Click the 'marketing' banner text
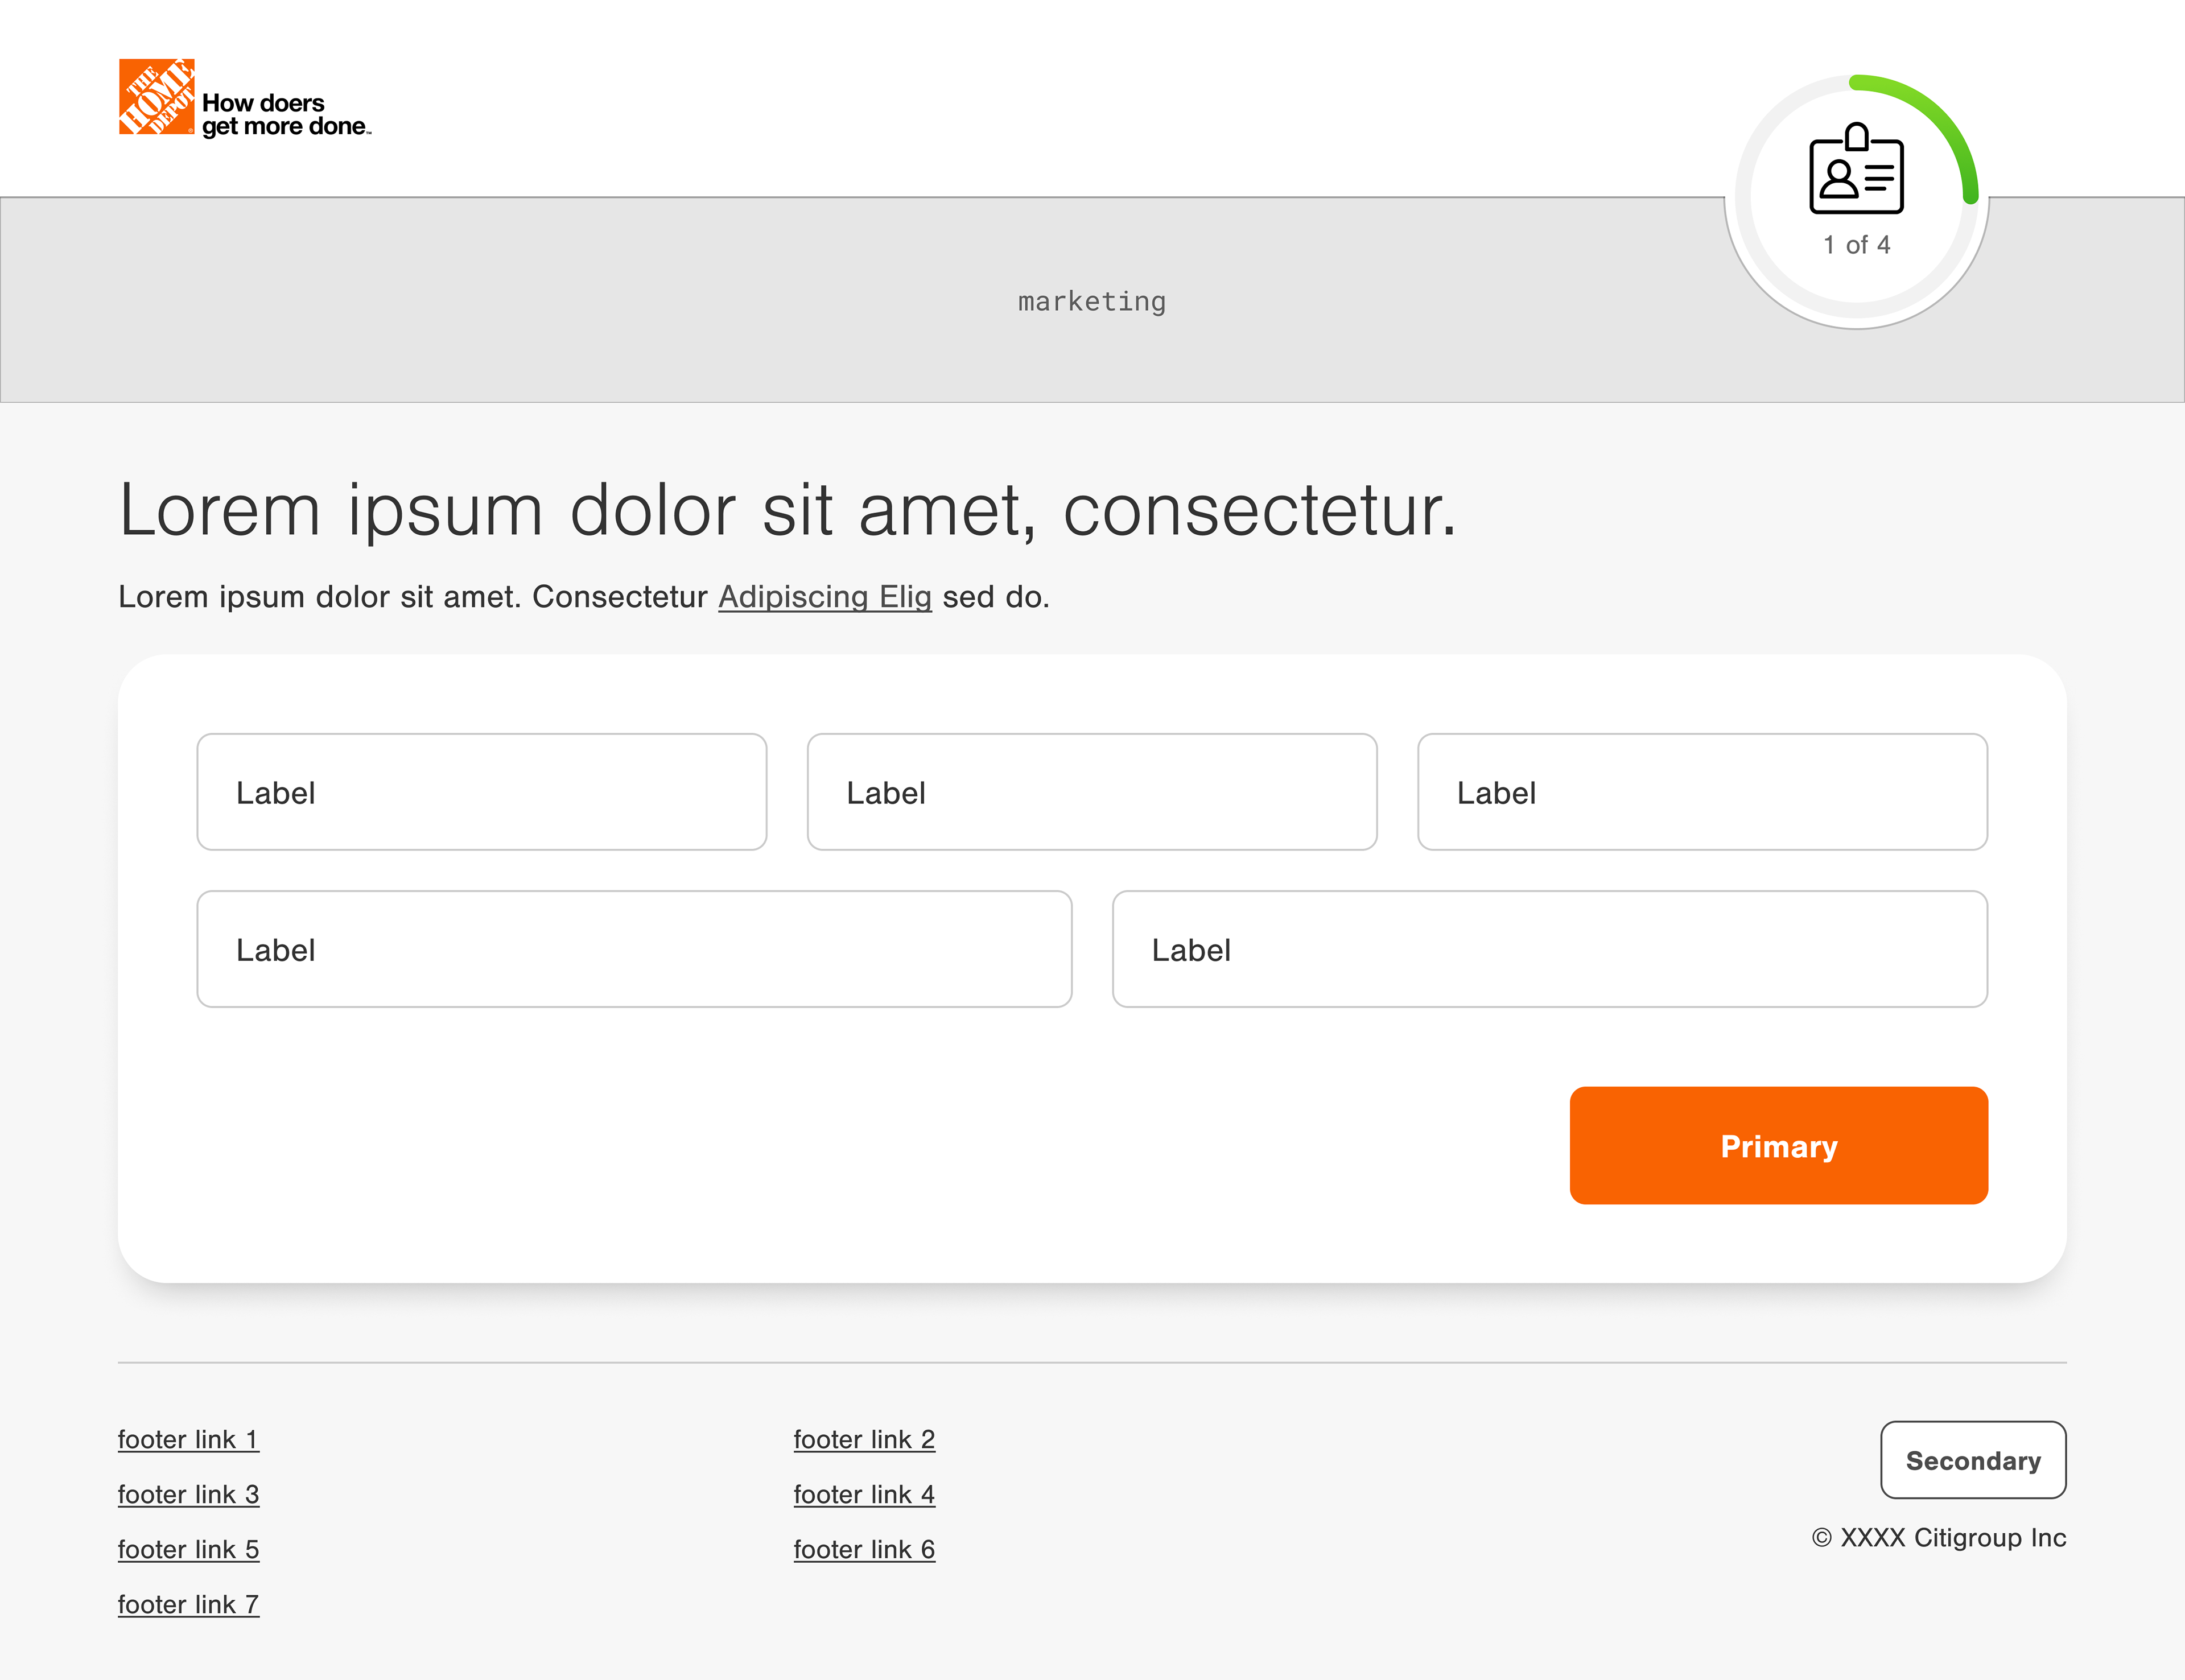 (x=1092, y=301)
